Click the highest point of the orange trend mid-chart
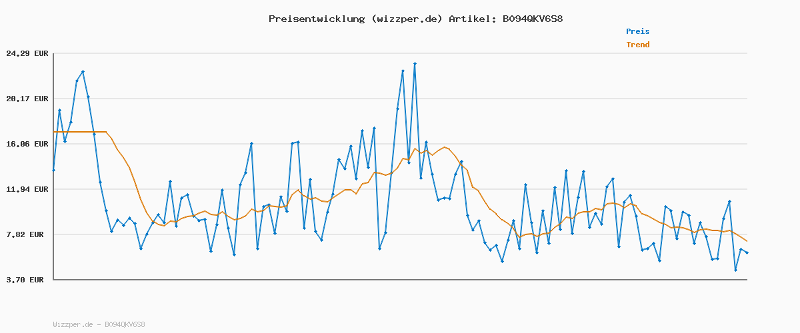The image size is (800, 333). [x=445, y=147]
